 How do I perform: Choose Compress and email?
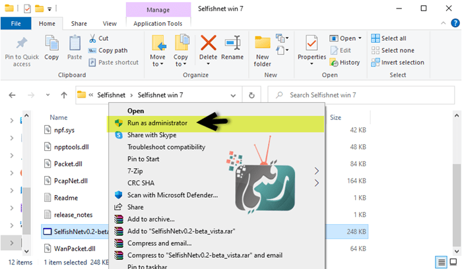216,243
